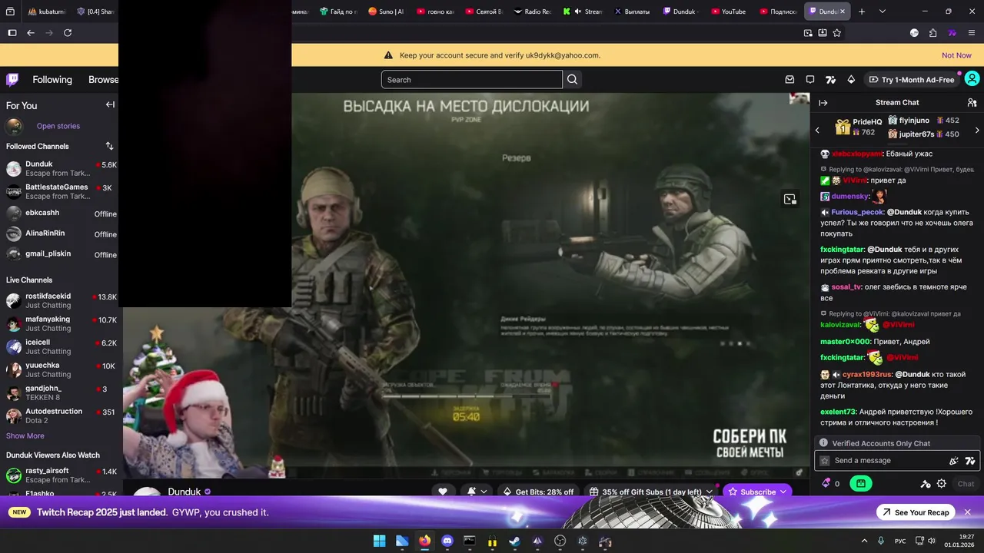Click Try 1-Month Ad-Free button
This screenshot has width=984, height=553.
point(912,79)
